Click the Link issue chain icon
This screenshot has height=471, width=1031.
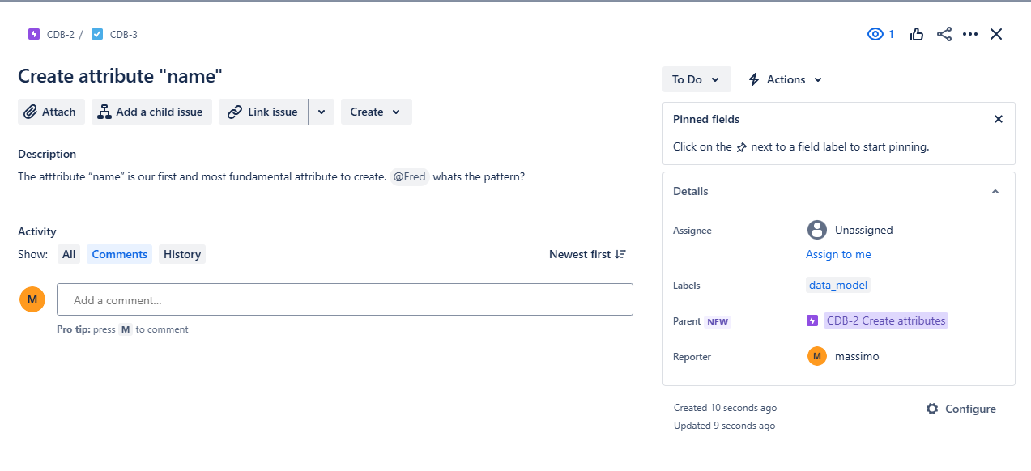(236, 112)
